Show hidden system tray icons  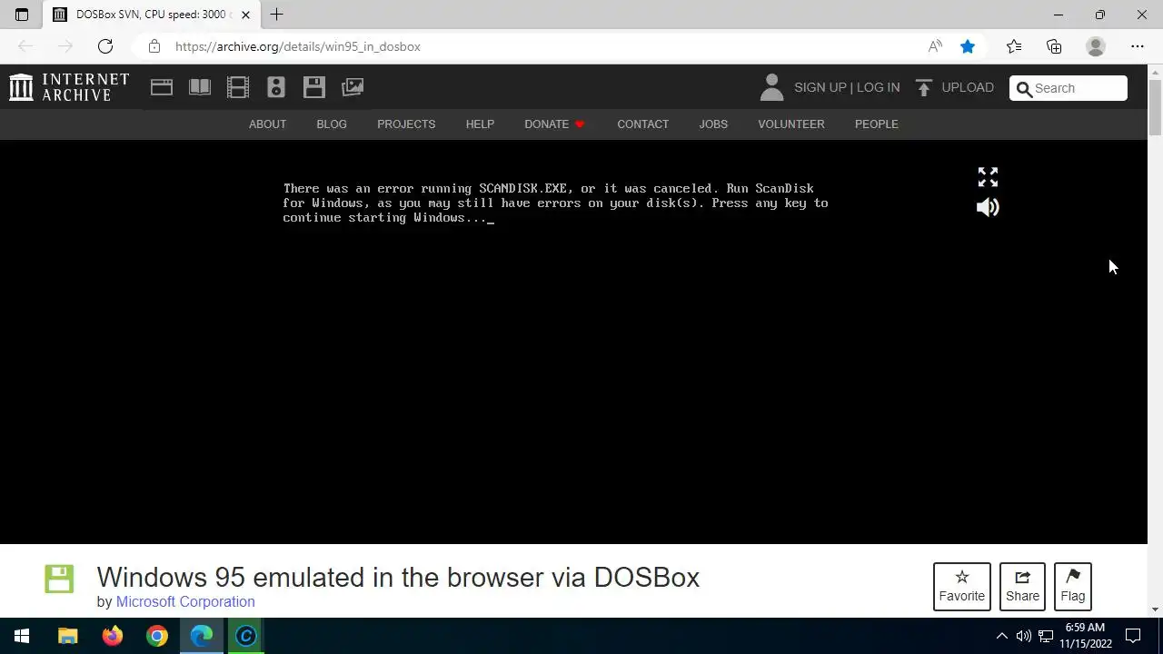[x=1001, y=636]
